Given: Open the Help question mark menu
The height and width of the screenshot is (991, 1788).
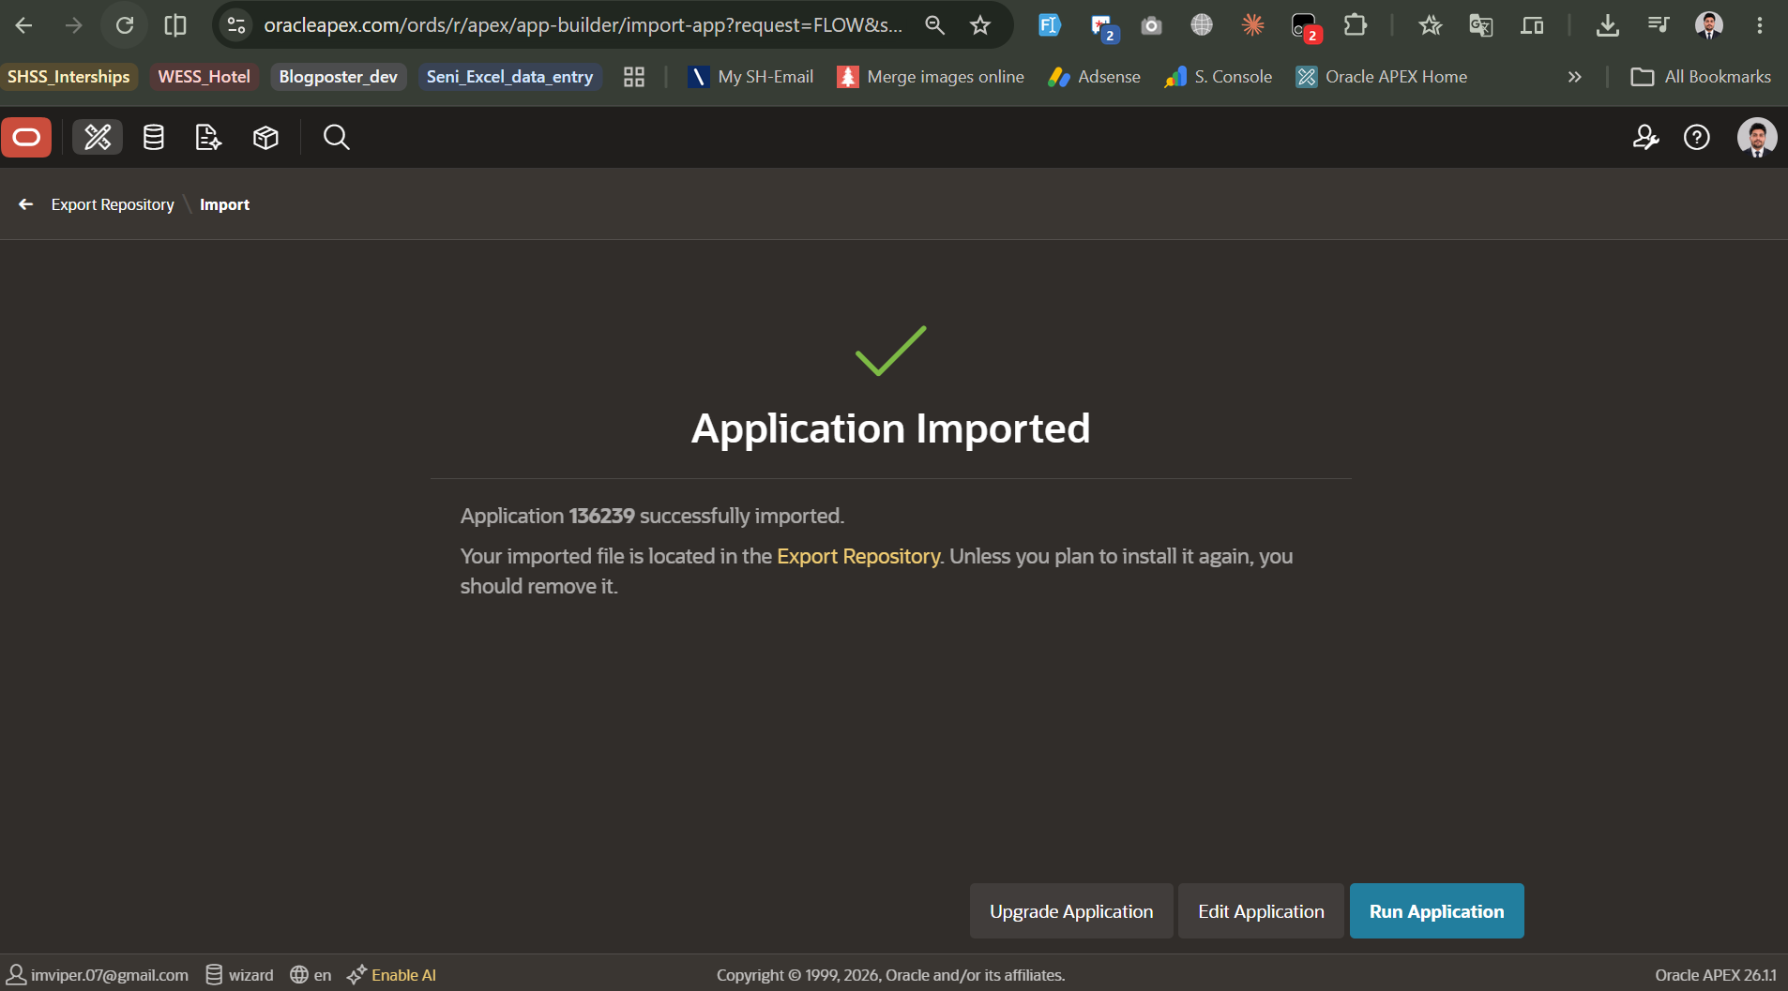Looking at the screenshot, I should [1696, 138].
